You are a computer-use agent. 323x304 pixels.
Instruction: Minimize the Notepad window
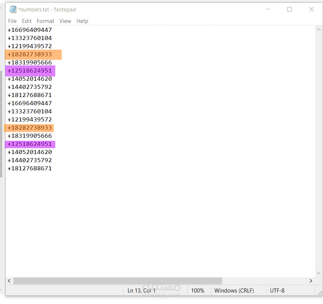(x=268, y=9)
